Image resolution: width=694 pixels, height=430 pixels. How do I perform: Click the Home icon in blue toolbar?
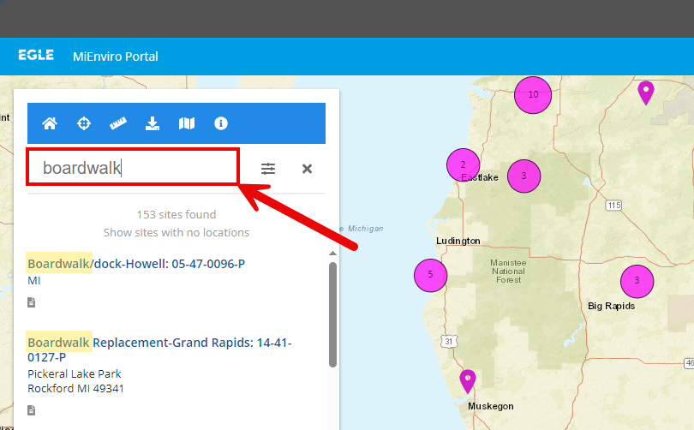pos(50,123)
